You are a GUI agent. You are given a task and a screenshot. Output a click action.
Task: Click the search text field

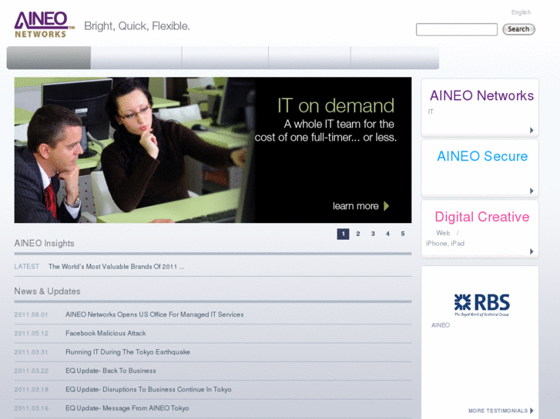pyautogui.click(x=457, y=29)
